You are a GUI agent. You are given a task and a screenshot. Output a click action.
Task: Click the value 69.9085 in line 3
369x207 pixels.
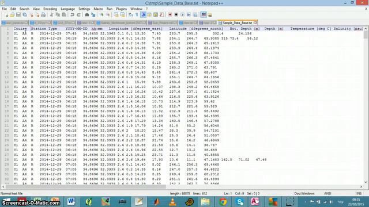pyautogui.click(x=212, y=39)
